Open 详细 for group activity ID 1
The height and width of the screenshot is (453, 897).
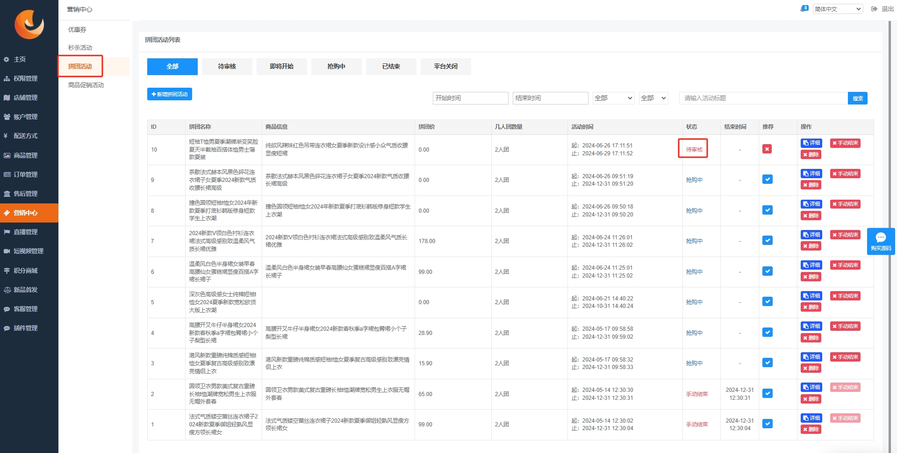[811, 418]
